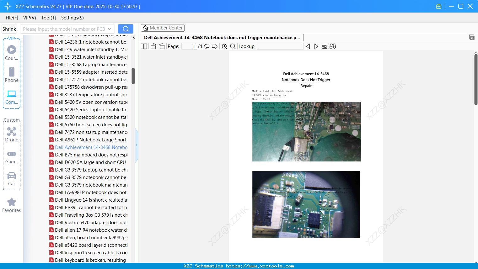Rotate page clockwise
Image resolution: width=478 pixels, height=269 pixels.
click(162, 46)
